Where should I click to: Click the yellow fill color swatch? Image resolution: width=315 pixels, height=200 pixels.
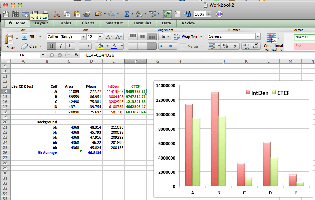click(x=100, y=46)
